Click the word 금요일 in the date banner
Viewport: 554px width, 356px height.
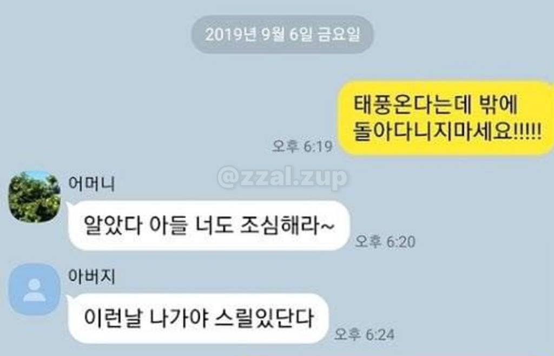[339, 35]
